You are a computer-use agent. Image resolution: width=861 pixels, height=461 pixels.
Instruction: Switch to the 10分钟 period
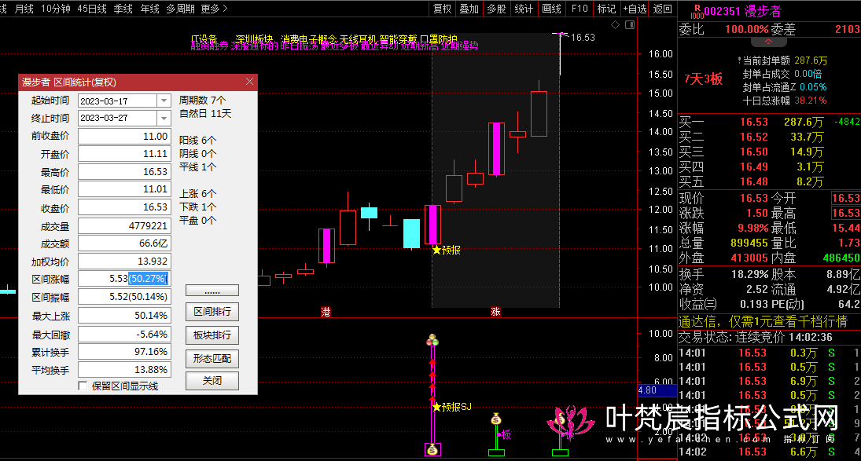(x=56, y=9)
